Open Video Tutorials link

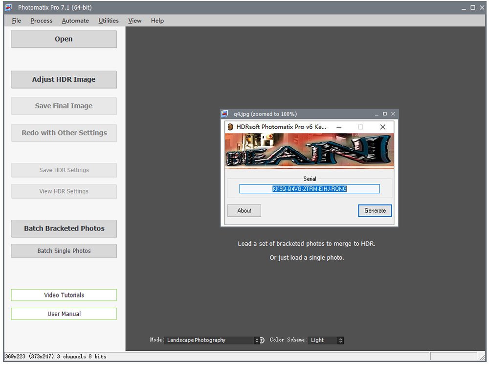pos(64,295)
